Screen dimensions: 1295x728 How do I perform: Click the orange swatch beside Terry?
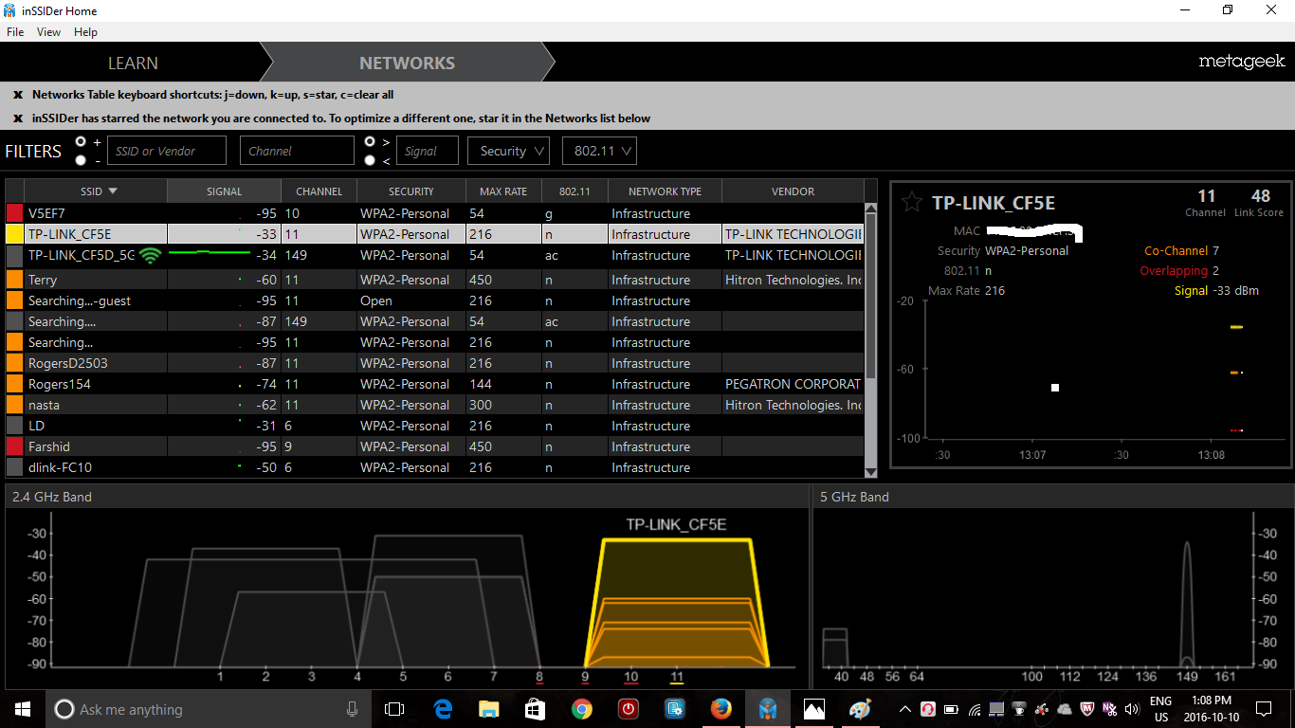click(x=14, y=280)
